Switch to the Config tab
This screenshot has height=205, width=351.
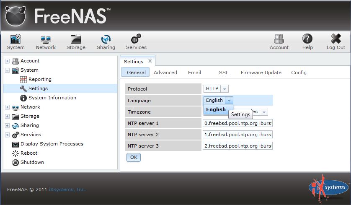[299, 73]
